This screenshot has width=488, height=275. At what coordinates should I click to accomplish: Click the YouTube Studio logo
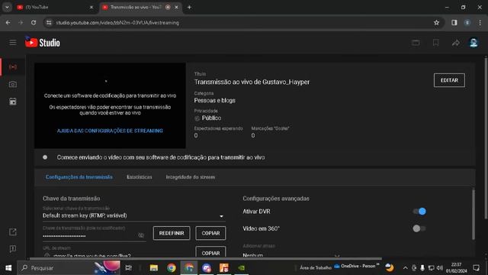coord(43,43)
